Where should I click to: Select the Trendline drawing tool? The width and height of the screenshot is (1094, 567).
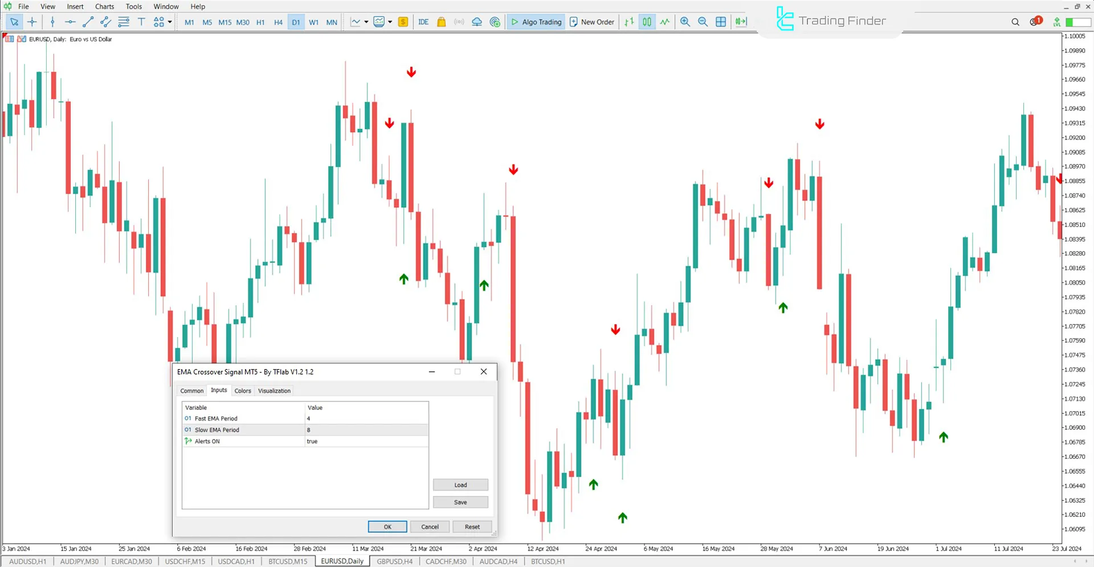88,22
